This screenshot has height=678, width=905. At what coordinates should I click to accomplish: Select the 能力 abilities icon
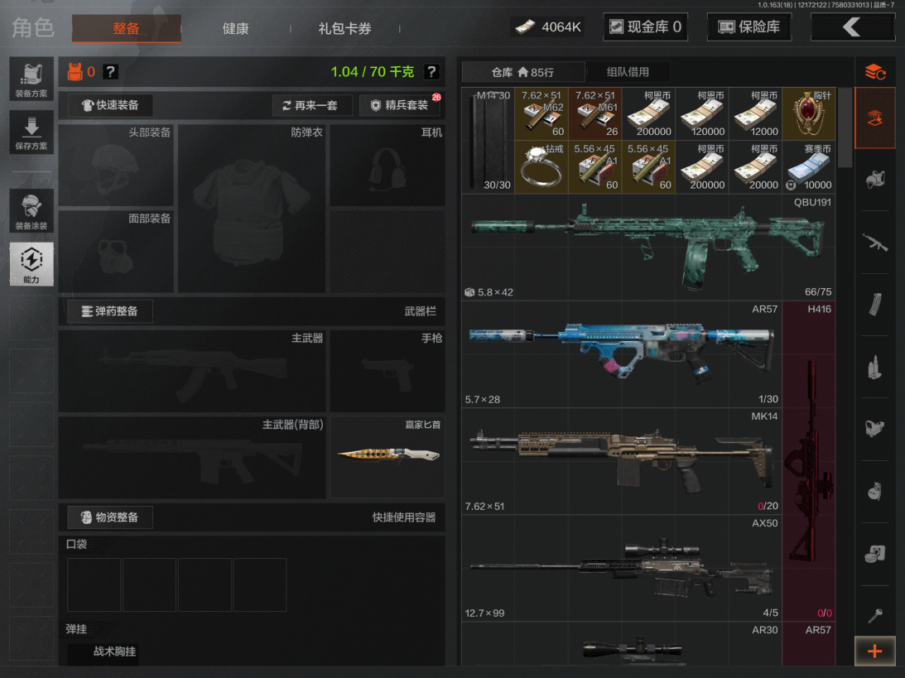coord(31,264)
